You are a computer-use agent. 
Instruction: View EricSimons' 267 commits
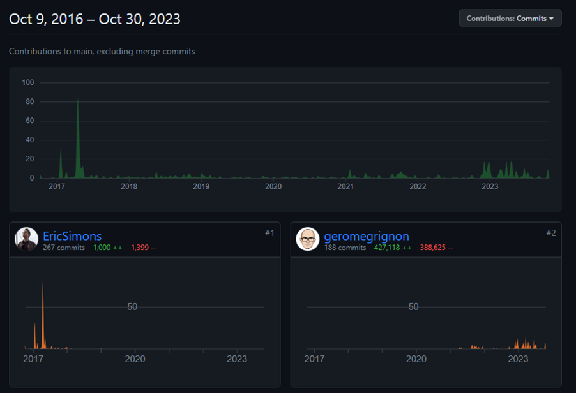[64, 248]
